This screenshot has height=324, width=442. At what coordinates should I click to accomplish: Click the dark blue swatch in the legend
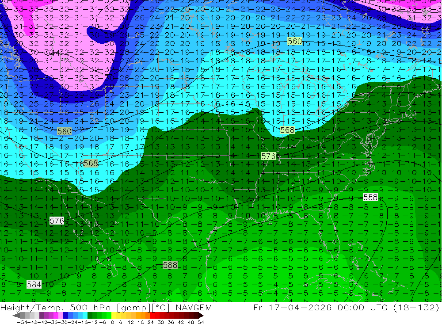(66, 316)
